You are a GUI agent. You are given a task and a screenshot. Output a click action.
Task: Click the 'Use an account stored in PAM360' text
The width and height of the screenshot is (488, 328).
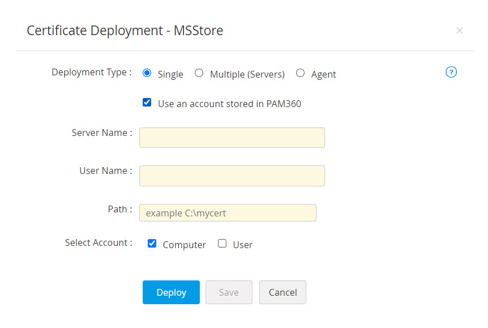[229, 104]
